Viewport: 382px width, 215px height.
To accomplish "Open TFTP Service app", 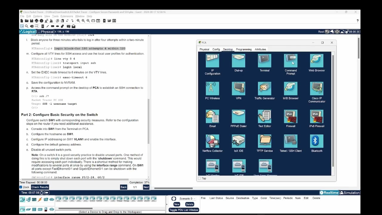I will 264,141.
